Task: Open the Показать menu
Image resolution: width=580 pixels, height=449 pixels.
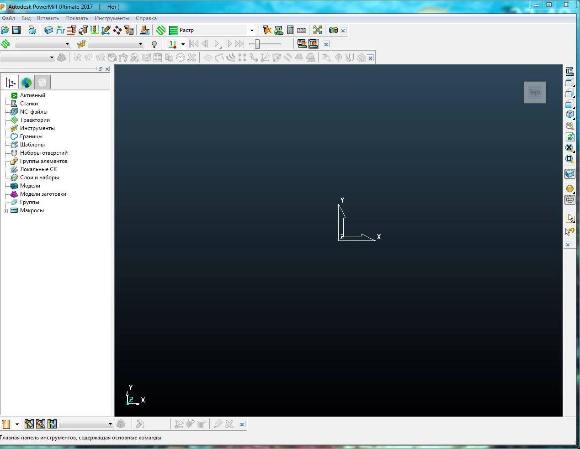Action: coord(77,18)
